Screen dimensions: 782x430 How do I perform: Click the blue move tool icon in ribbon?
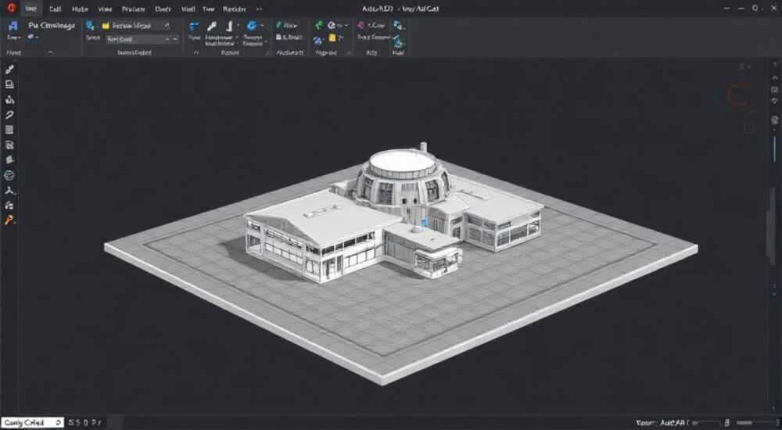(194, 26)
